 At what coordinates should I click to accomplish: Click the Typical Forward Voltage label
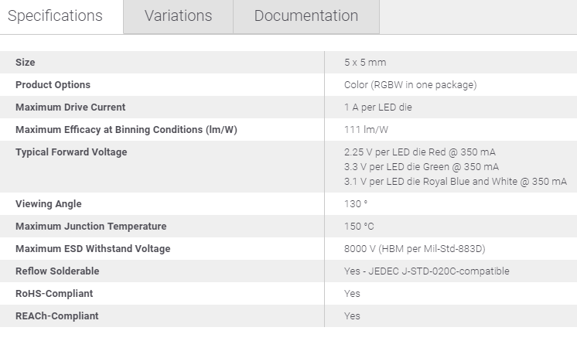point(71,152)
